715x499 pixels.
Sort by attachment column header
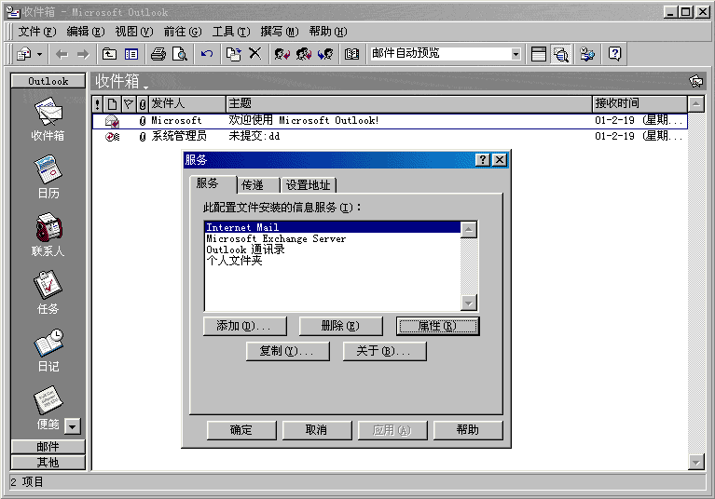click(143, 104)
